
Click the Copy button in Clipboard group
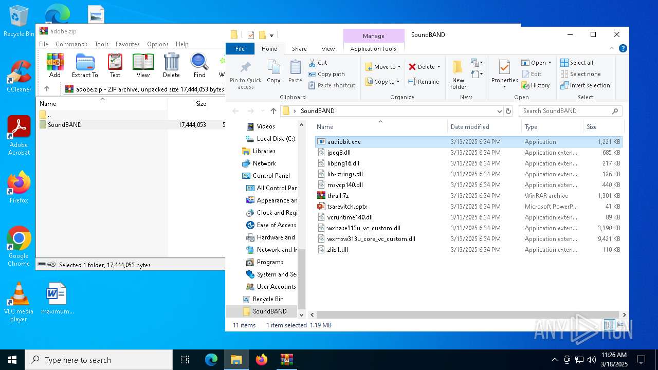tap(273, 71)
